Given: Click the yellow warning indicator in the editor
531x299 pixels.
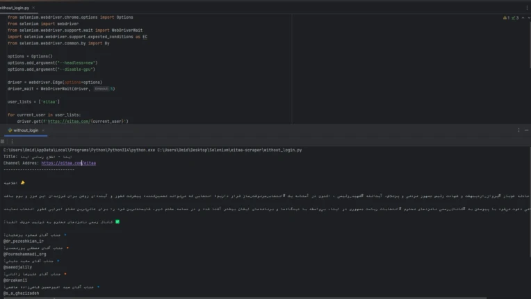Looking at the screenshot, I should 504,18.
